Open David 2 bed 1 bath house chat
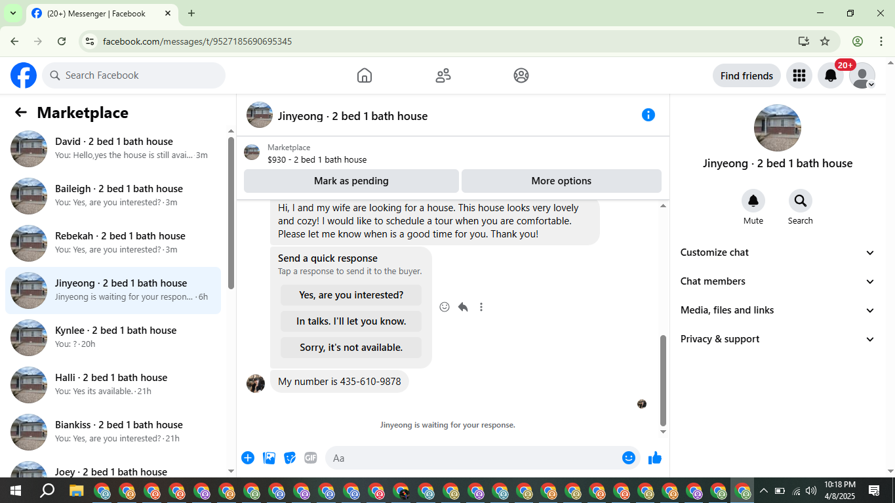This screenshot has width=895, height=503. pos(113,149)
